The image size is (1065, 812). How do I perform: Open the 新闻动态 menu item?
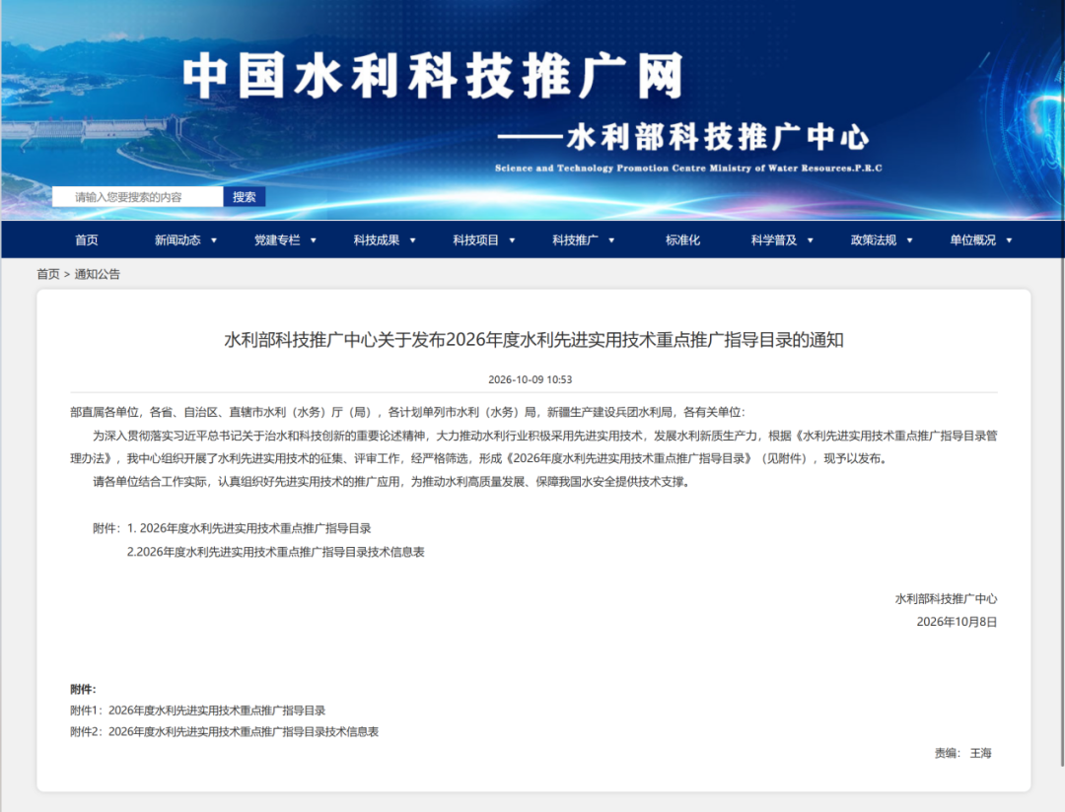coord(177,239)
